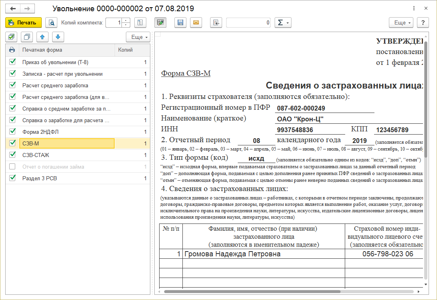The image size is (437, 300).
Task: Click into the Копий комплекта number field
Action: (114, 23)
